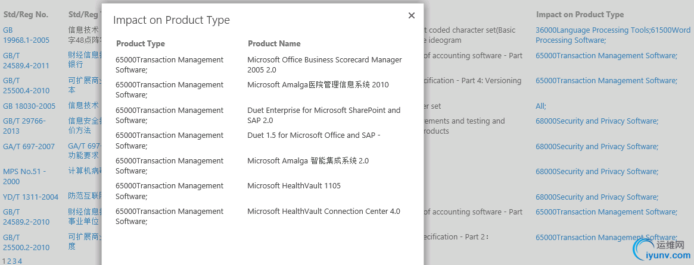Image resolution: width=694 pixels, height=265 pixels.
Task: Go to page 4 of results
Action: [x=20, y=261]
